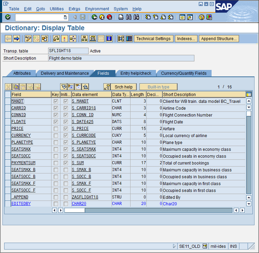The width and height of the screenshot is (259, 253).
Task: Click the Copy icon in fields toolbar
Action: [x=16, y=87]
